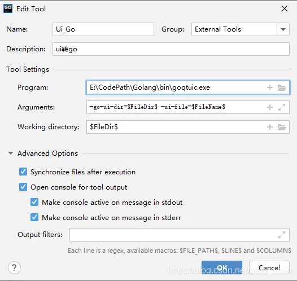Open the Group dropdown arrow
Image resolution: width=297 pixels, height=281 pixels.
click(283, 29)
